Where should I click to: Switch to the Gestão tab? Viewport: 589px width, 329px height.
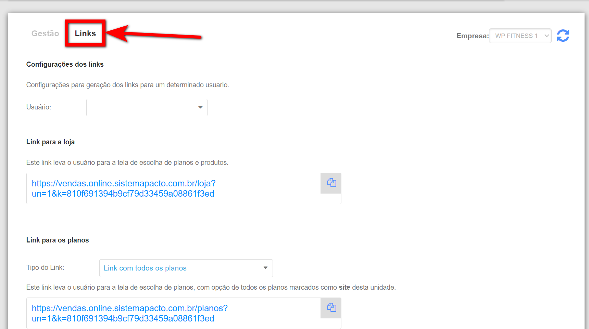coord(45,34)
